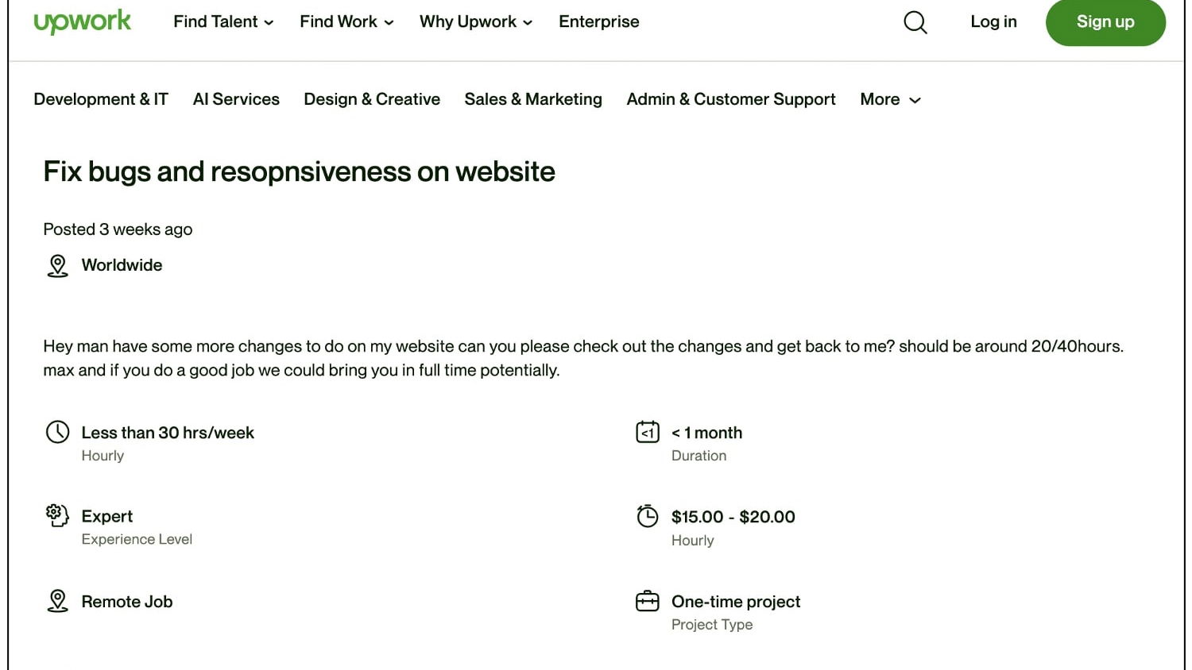The height and width of the screenshot is (670, 1192).
Task: Go to Enterprise page
Action: [x=598, y=22]
